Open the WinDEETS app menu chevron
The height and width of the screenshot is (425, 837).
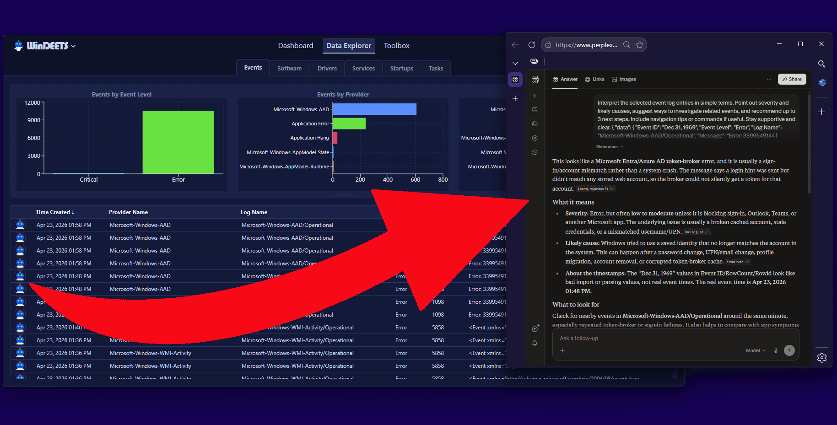coord(73,46)
